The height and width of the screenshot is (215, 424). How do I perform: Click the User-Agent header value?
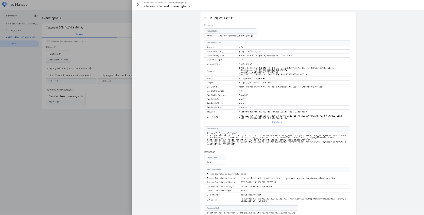[x=290, y=117]
